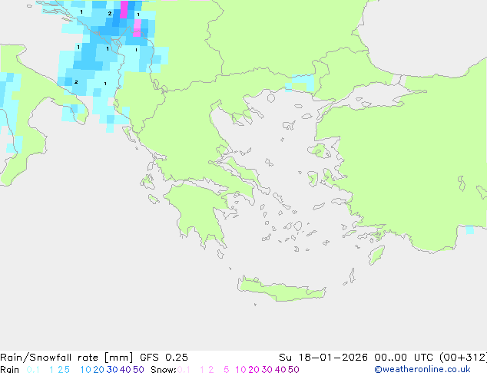Select the 0.1 value in the Rain legend
Image resolution: width=487 pixels, height=376 pixels.
point(33,370)
